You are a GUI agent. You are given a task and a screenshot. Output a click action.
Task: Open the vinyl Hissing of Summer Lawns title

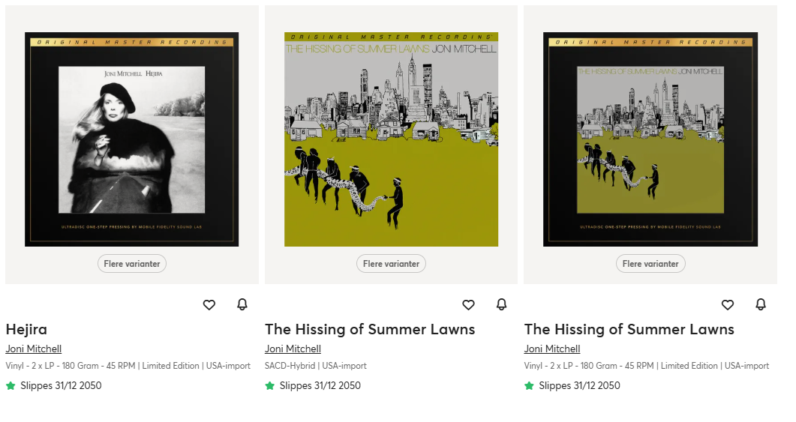[x=629, y=329]
